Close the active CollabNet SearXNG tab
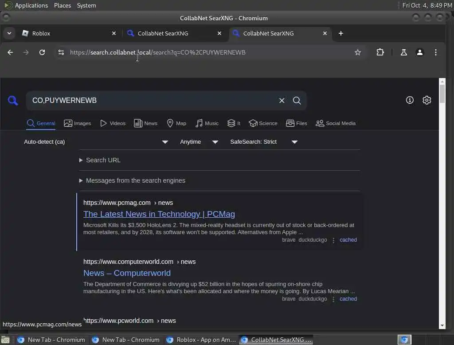Screen dimensions: 454x345 (325, 33)
